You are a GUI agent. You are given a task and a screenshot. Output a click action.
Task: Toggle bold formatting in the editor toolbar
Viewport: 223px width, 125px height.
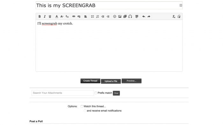(40, 16)
